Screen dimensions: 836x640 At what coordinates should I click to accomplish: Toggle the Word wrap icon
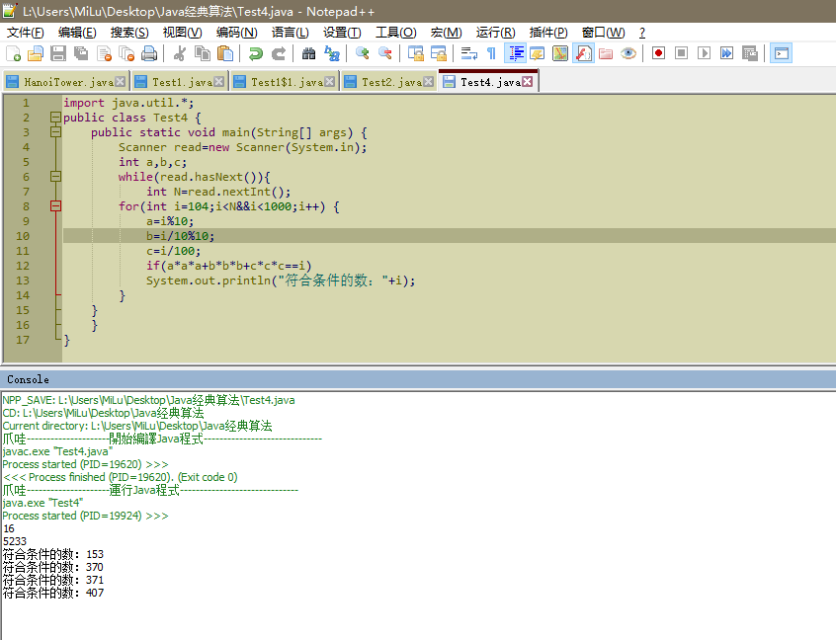468,53
